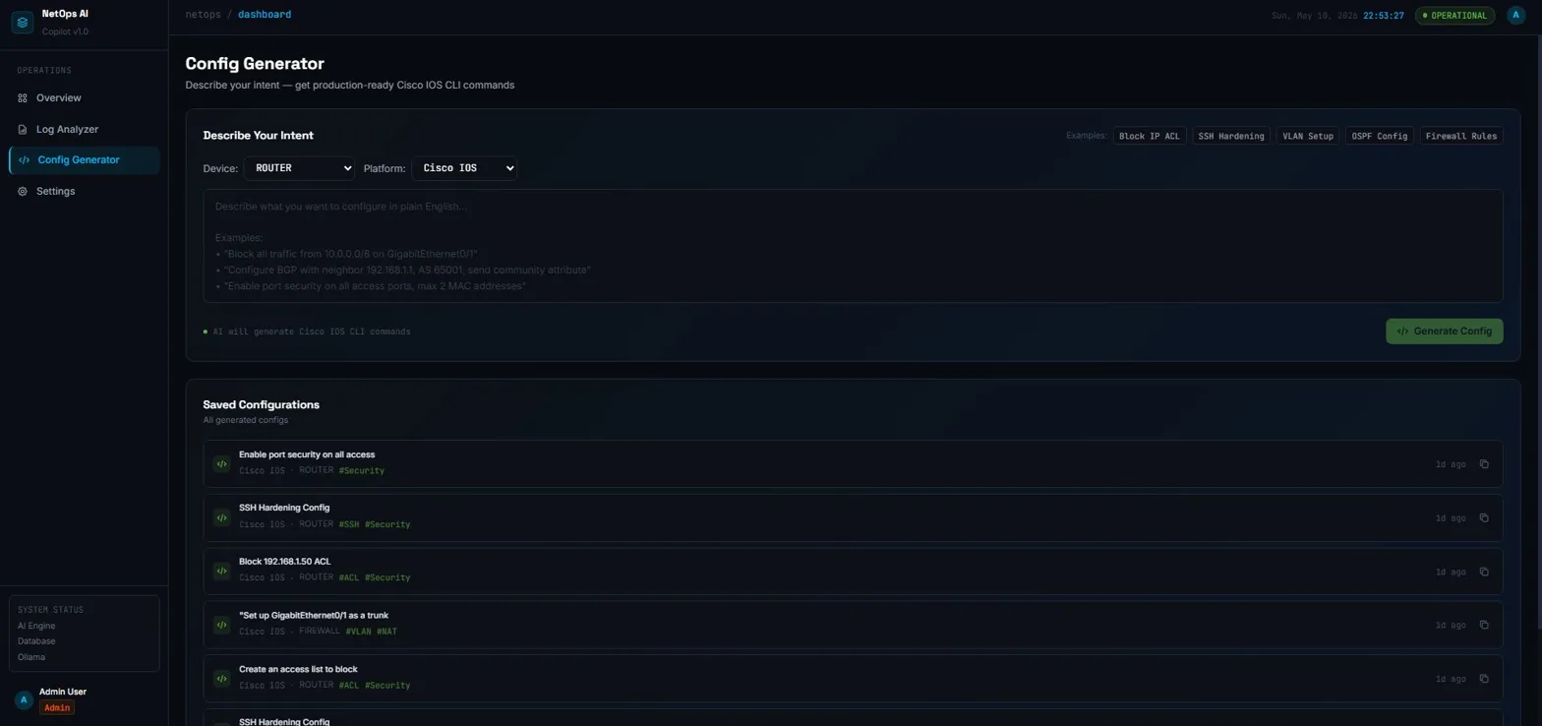Click the clock reading 22:53:27
This screenshot has height=726, width=1542.
click(1383, 16)
